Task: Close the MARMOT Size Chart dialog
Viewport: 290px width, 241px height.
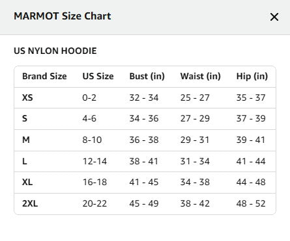Action: tap(274, 17)
